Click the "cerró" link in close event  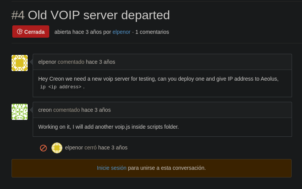(90, 148)
